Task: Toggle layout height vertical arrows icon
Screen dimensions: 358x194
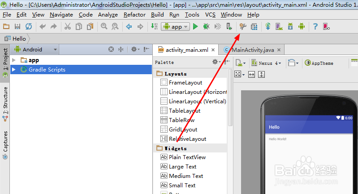Action: pos(261,75)
